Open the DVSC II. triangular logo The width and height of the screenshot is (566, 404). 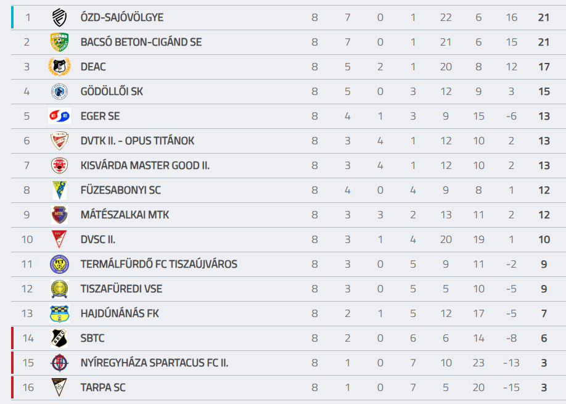59,239
